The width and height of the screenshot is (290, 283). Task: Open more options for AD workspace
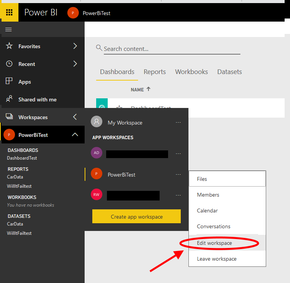coord(178,153)
